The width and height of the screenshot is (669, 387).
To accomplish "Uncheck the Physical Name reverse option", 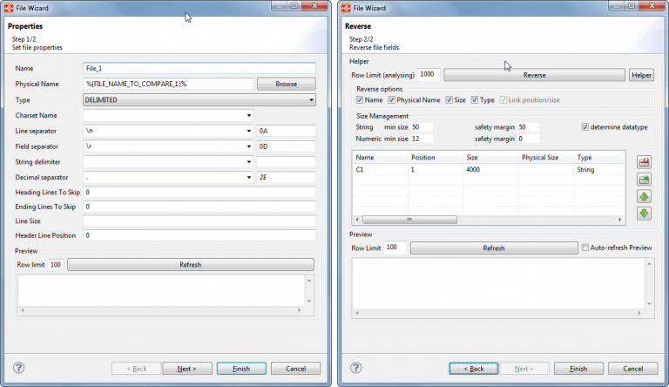I will 389,100.
